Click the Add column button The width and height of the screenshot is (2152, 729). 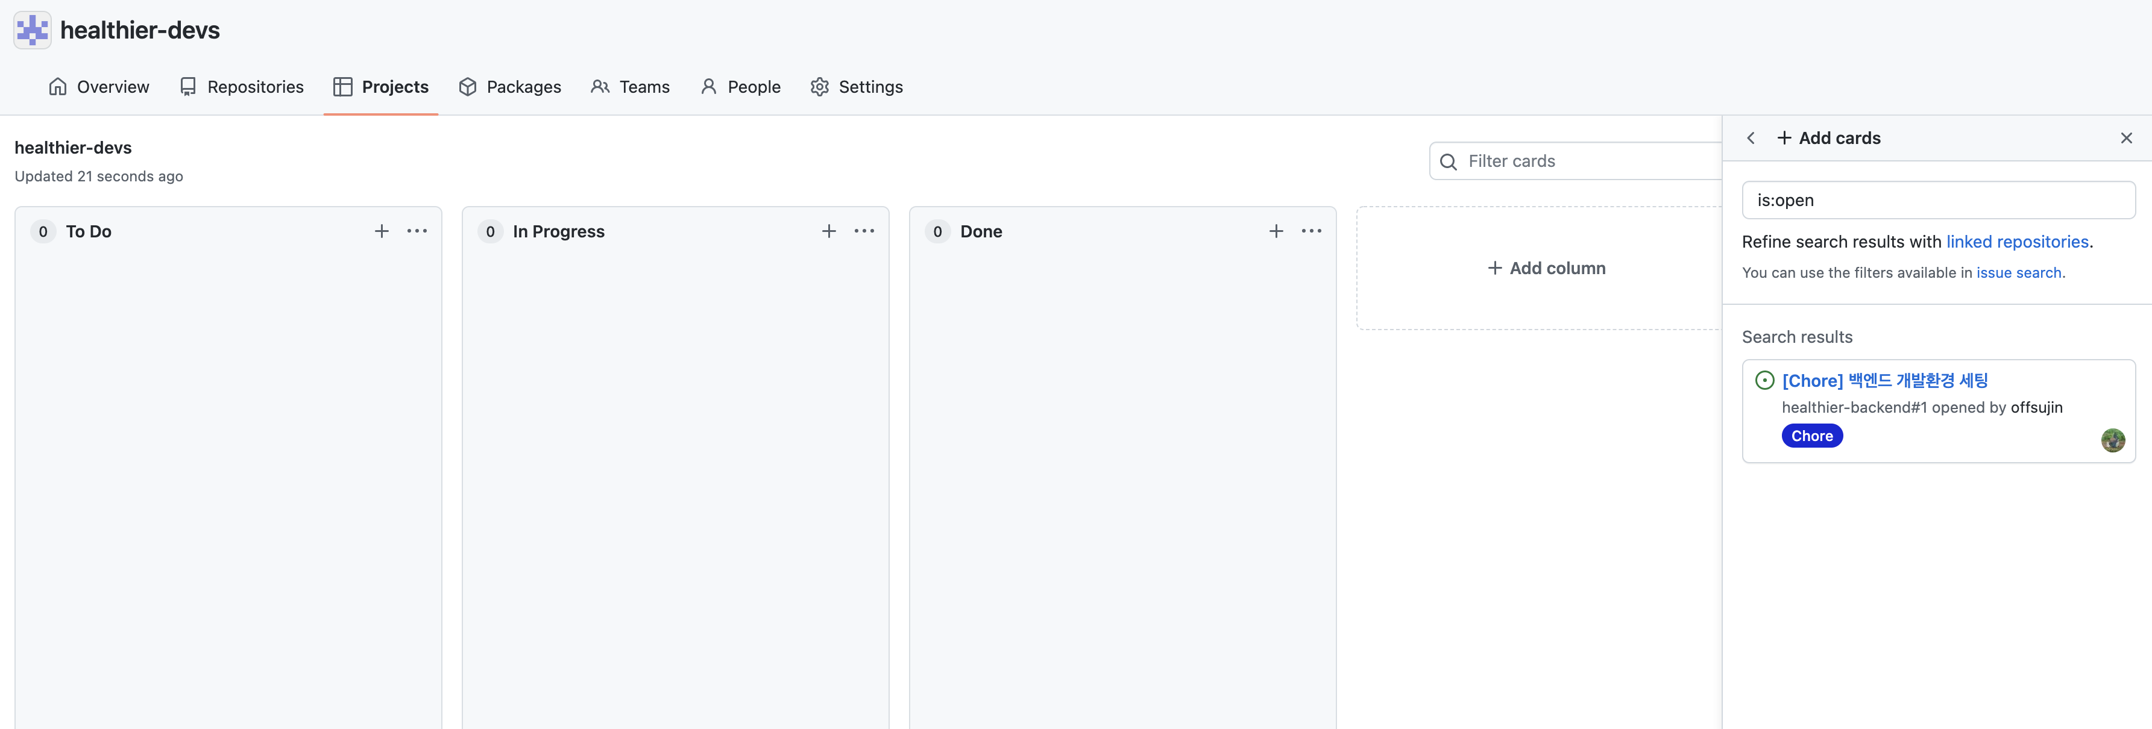[x=1546, y=268]
